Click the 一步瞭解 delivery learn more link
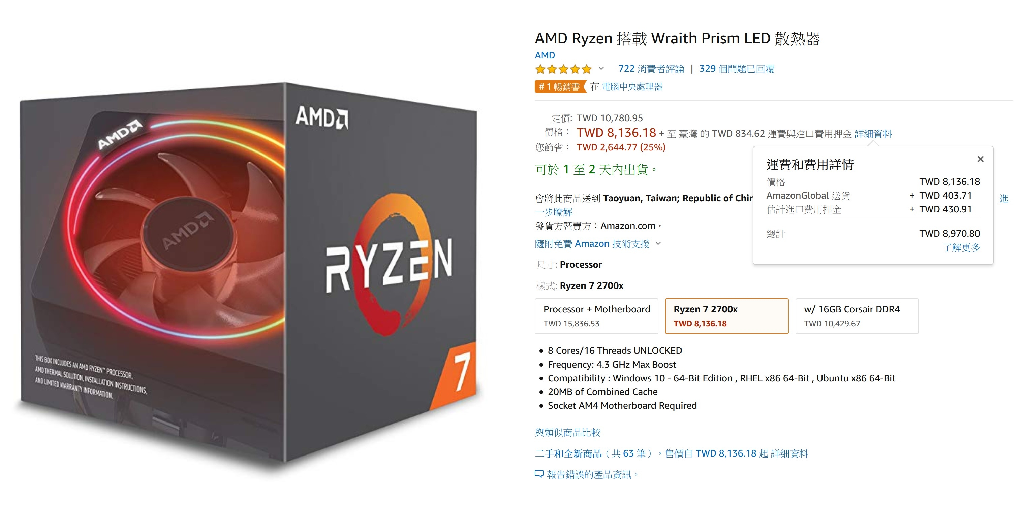Screen dimensions: 1024x506 pyautogui.click(x=553, y=212)
